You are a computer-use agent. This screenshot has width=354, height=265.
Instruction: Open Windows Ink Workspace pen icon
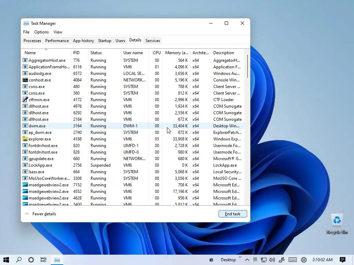(x=281, y=260)
